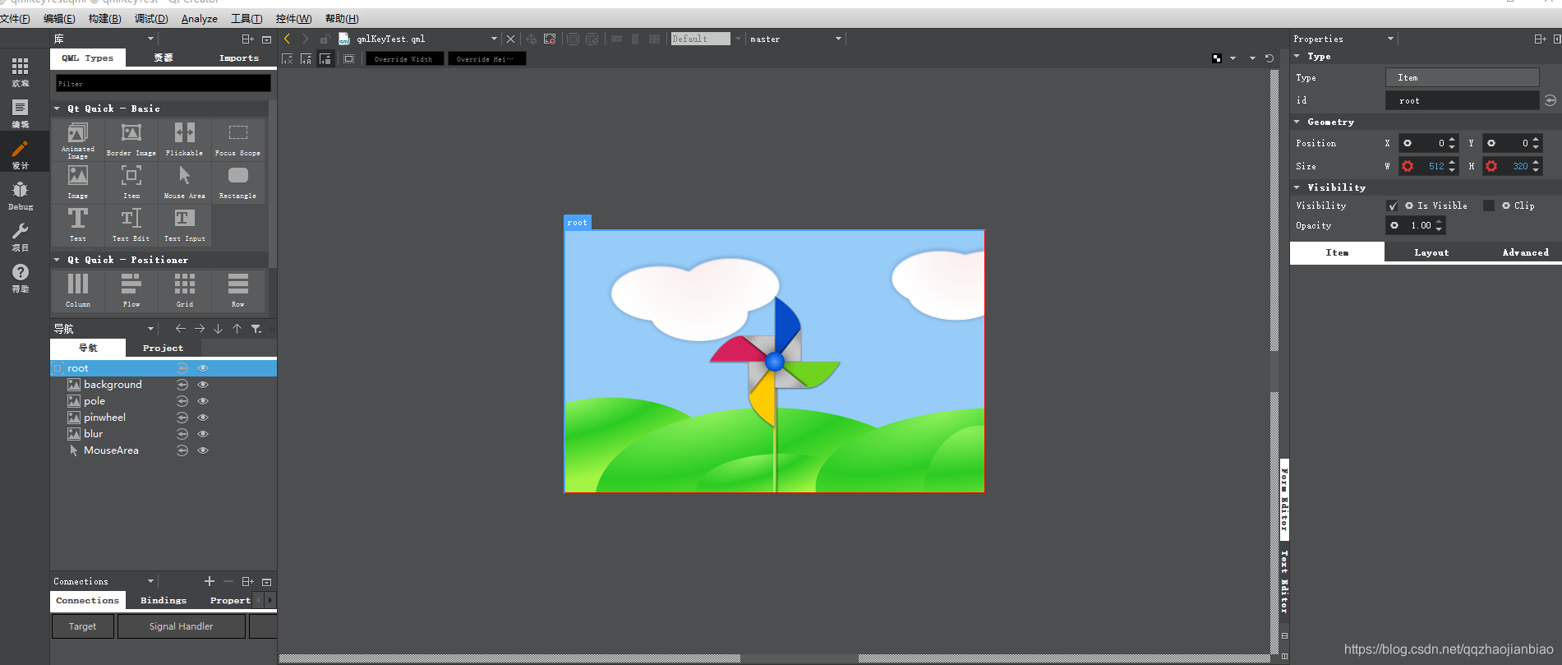The width and height of the screenshot is (1562, 665).
Task: Switch to the Imports tab
Action: [239, 58]
